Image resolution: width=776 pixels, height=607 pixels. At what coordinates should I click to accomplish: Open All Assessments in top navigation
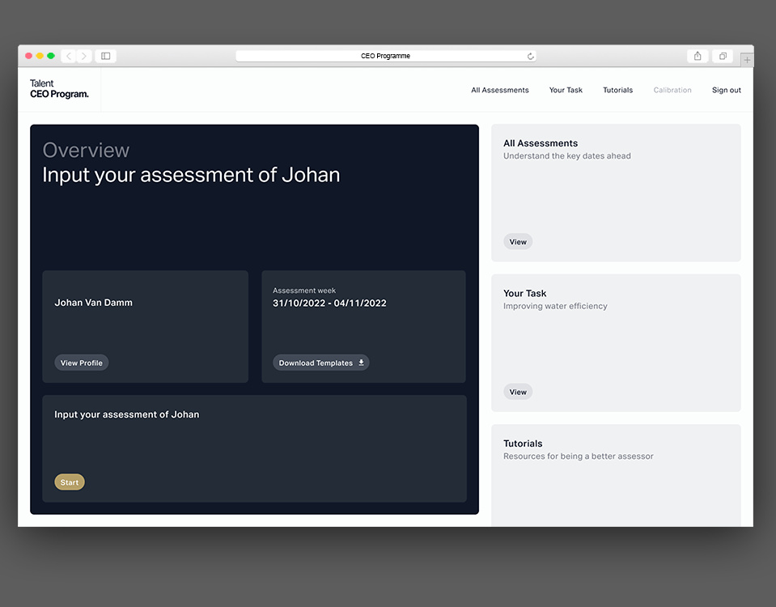pyautogui.click(x=500, y=90)
